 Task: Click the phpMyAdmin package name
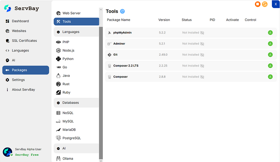click(x=122, y=33)
